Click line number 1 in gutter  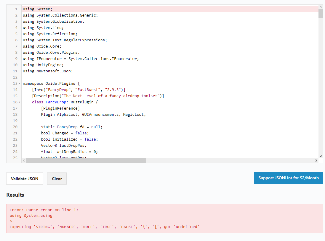point(16,9)
